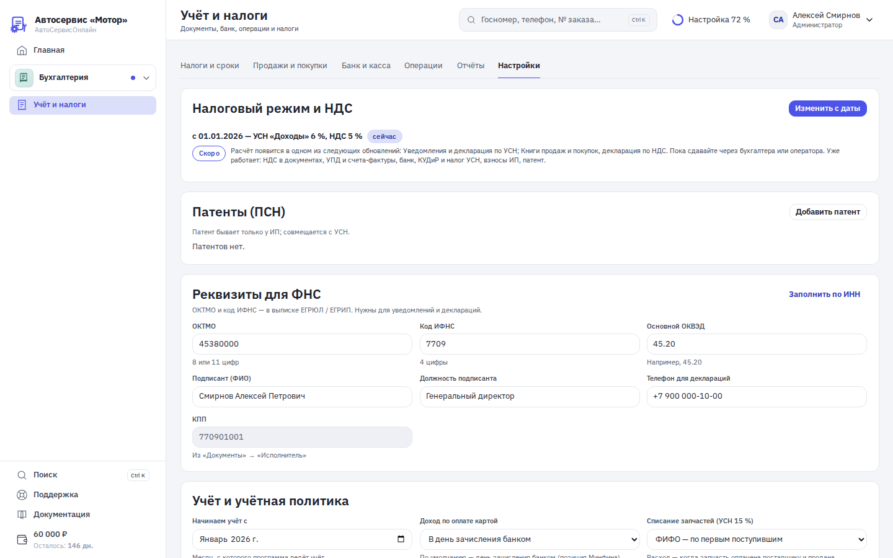Image resolution: width=893 pixels, height=558 pixels.
Task: Click the Изменить с даты button
Action: click(x=827, y=108)
